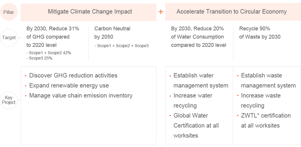The width and height of the screenshot is (301, 147).
Task: Click ZWTL* certification at all worksites
Action: [x=266, y=120]
